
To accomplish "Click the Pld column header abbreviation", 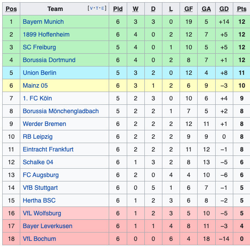I will point(118,9).
